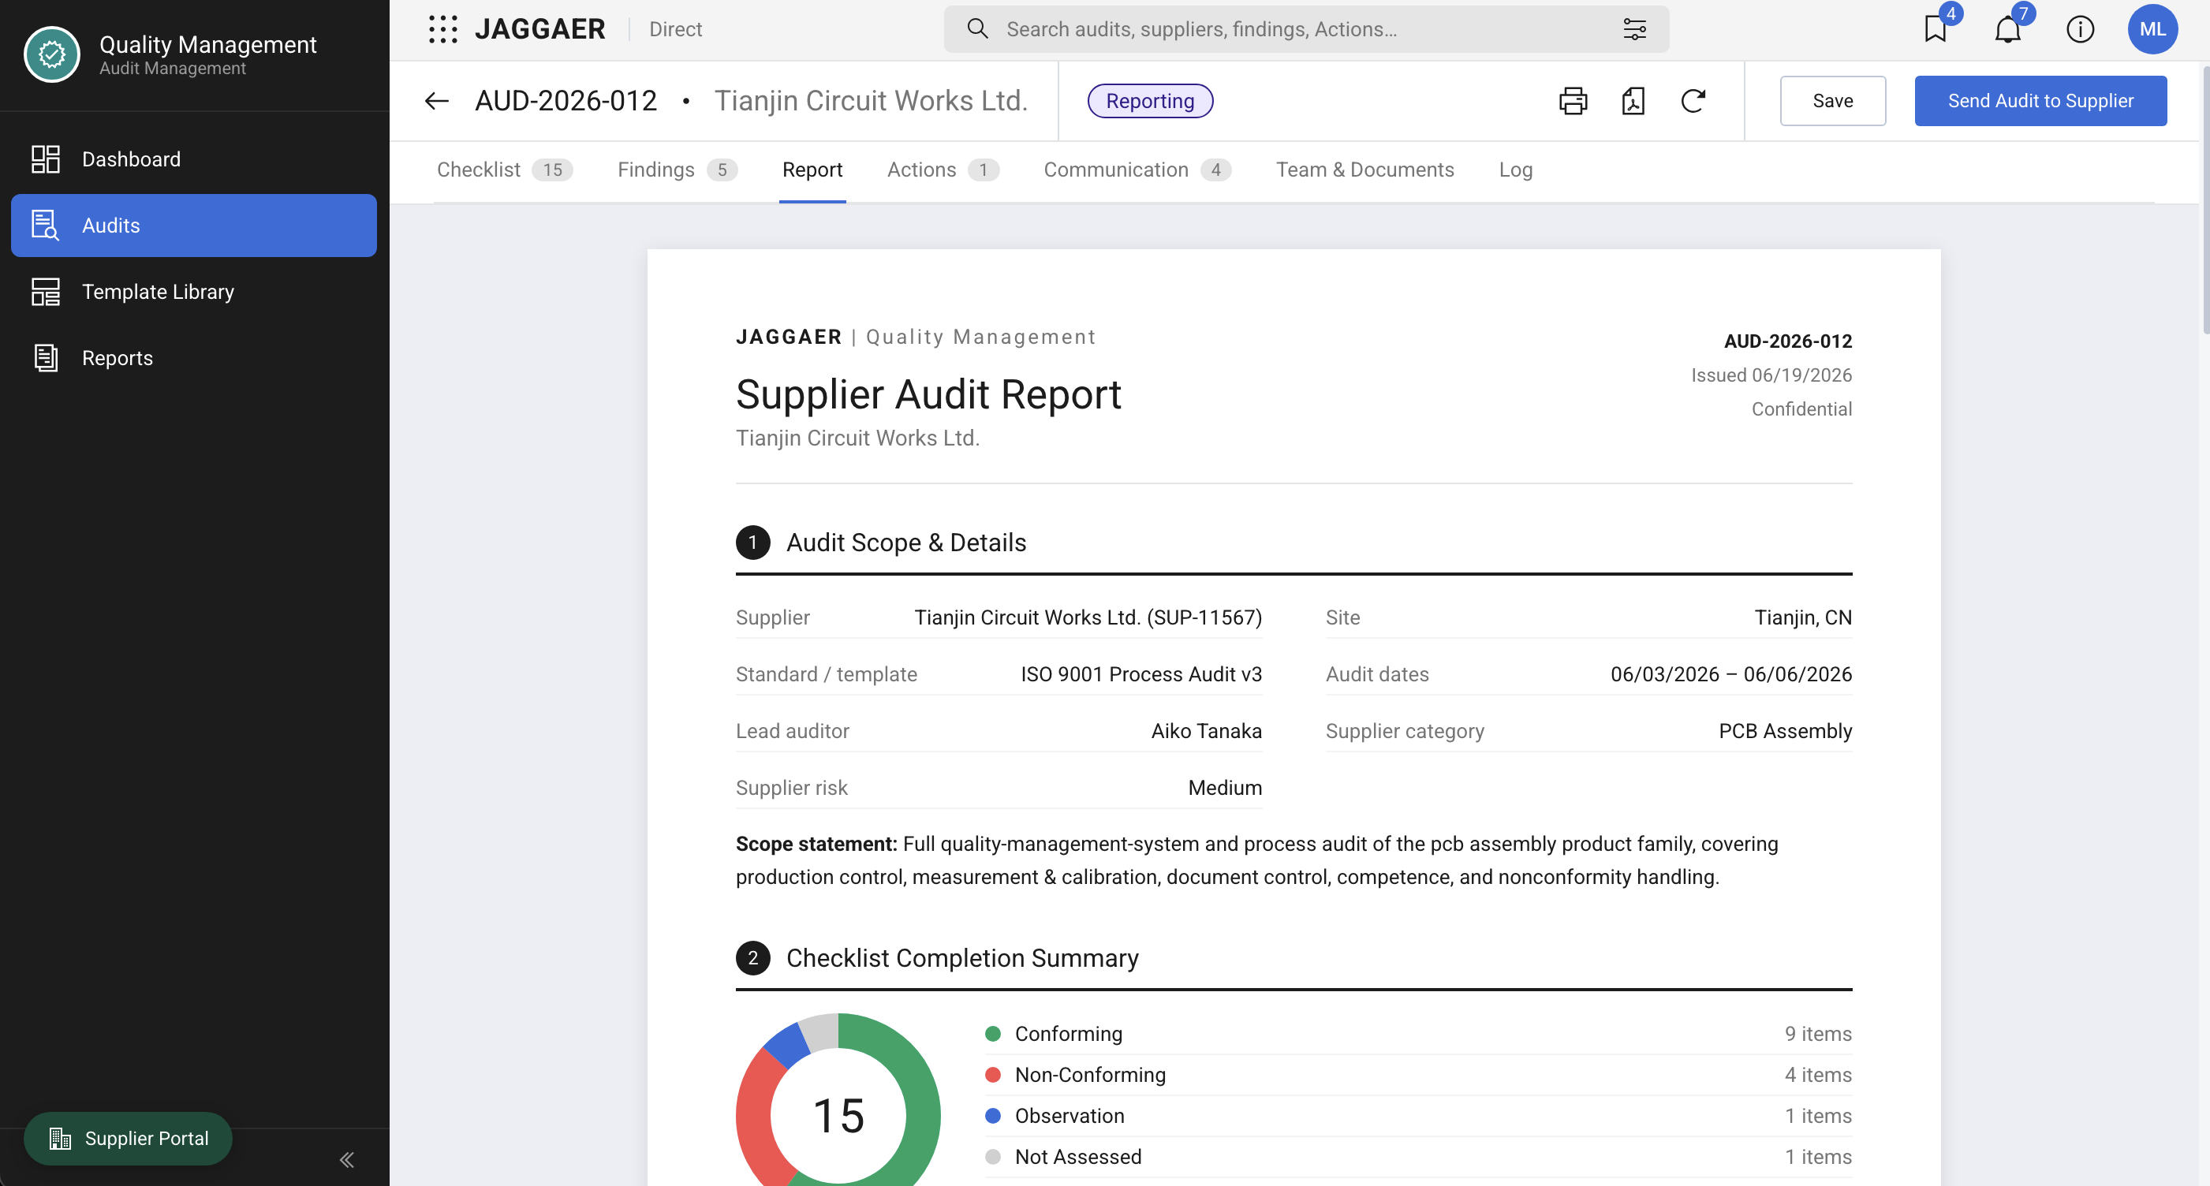Open search filter options icon

(1634, 29)
